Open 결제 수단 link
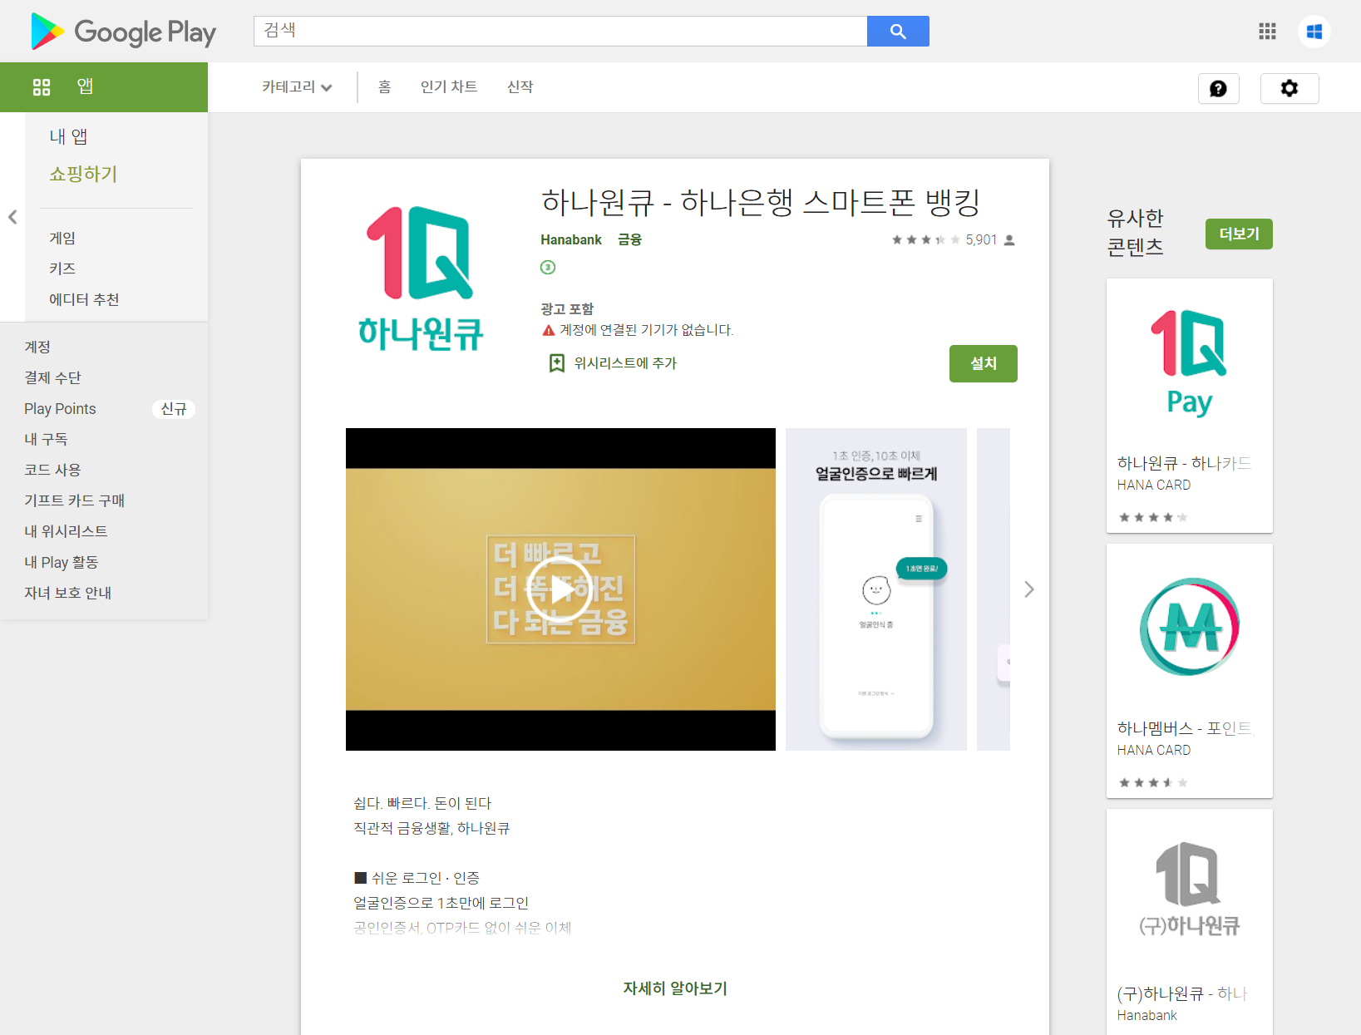This screenshot has height=1035, width=1361. point(52,377)
